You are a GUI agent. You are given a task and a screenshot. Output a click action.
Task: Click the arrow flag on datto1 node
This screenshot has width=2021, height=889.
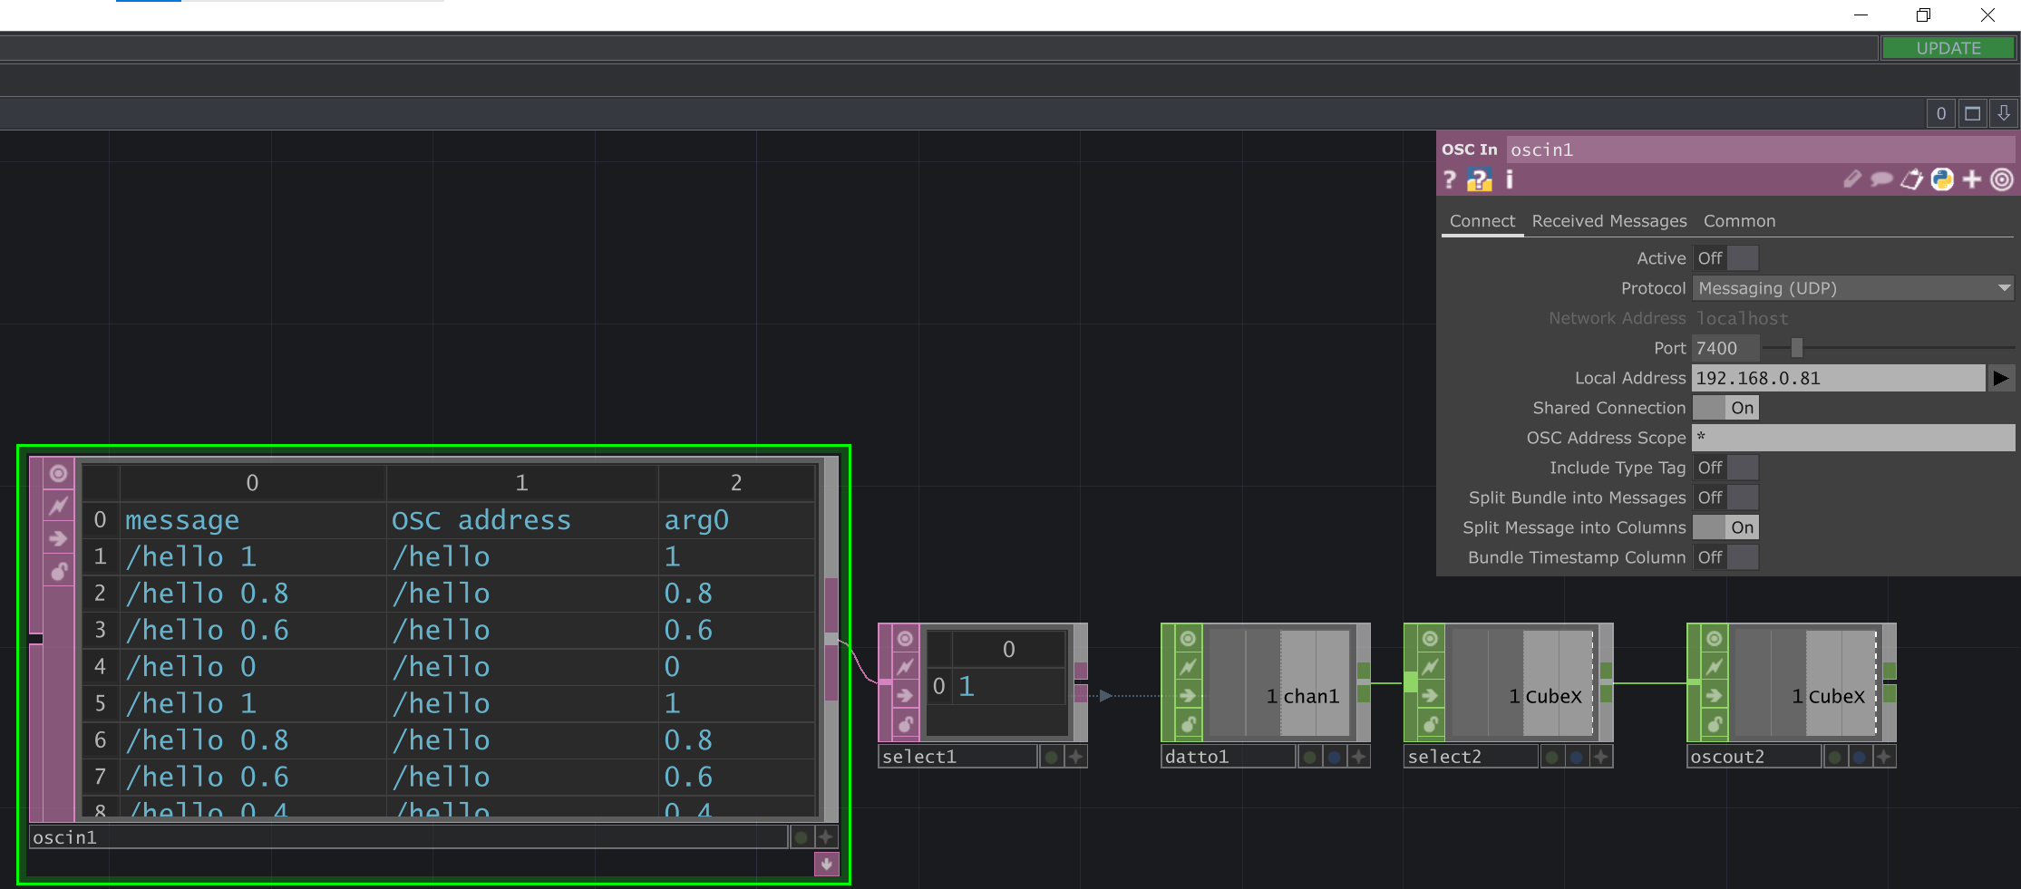[1188, 696]
